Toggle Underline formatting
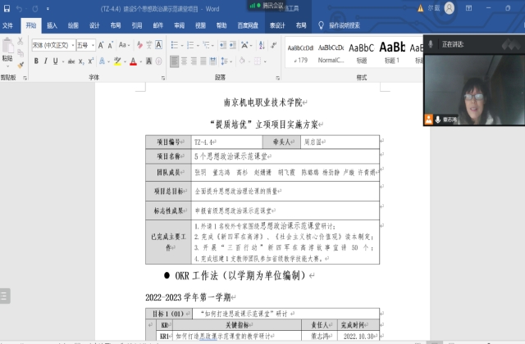The image size is (525, 344). coord(56,61)
